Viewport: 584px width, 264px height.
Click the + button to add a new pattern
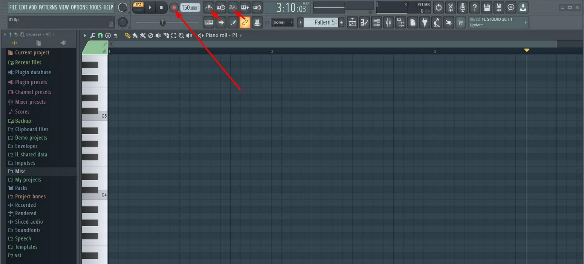coord(341,22)
